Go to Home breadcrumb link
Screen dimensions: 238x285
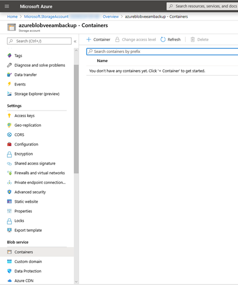point(12,17)
